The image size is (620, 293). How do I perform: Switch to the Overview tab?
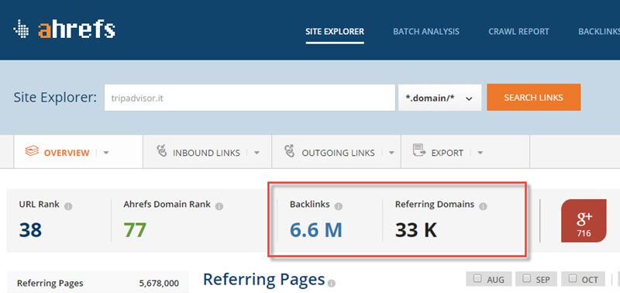(78, 152)
